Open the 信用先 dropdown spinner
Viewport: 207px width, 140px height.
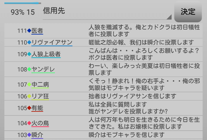coord(107,11)
